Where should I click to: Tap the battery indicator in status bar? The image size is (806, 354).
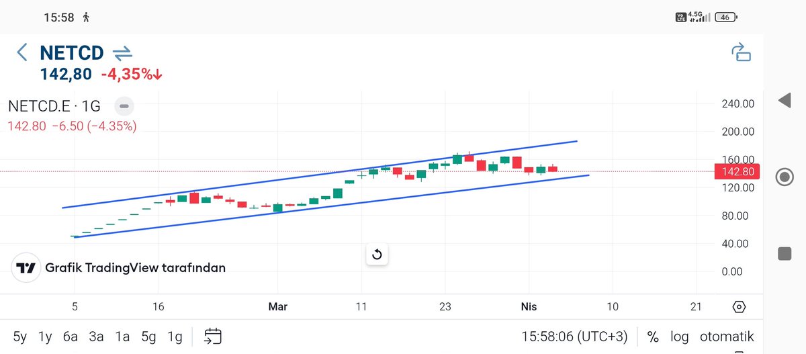(x=725, y=17)
